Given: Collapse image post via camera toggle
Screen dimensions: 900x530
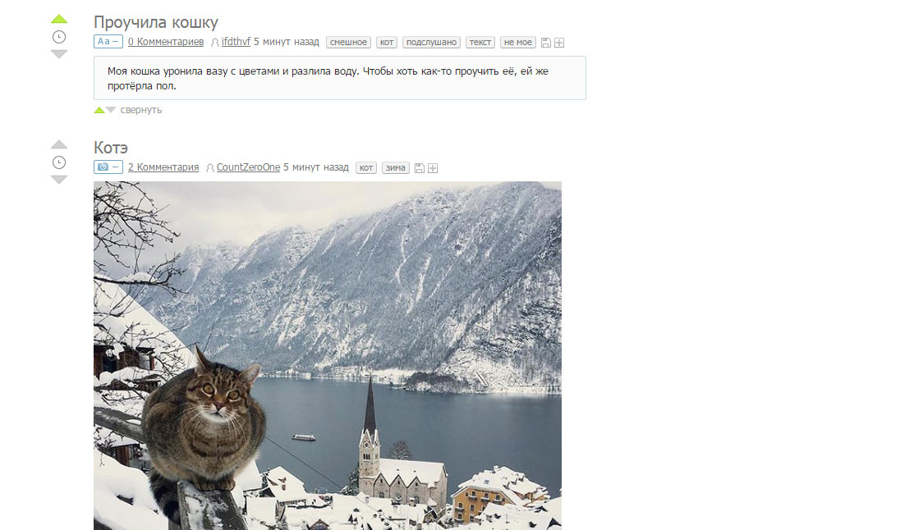Looking at the screenshot, I should [108, 167].
